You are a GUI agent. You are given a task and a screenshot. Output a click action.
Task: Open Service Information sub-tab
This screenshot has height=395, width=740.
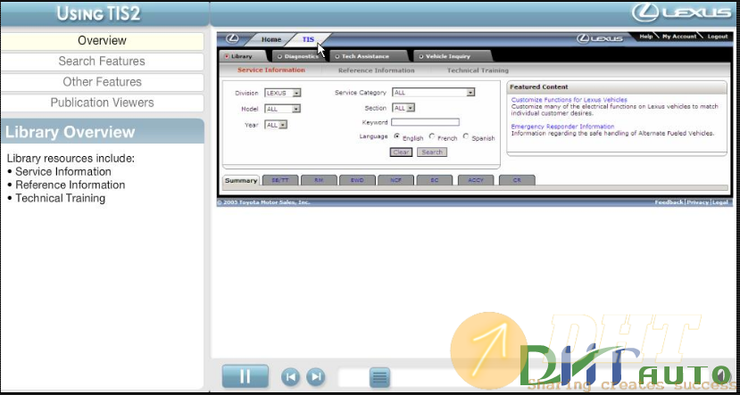coord(271,70)
